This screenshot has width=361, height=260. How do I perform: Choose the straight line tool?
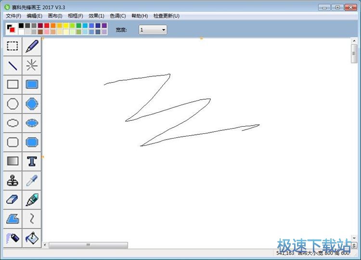click(13, 65)
